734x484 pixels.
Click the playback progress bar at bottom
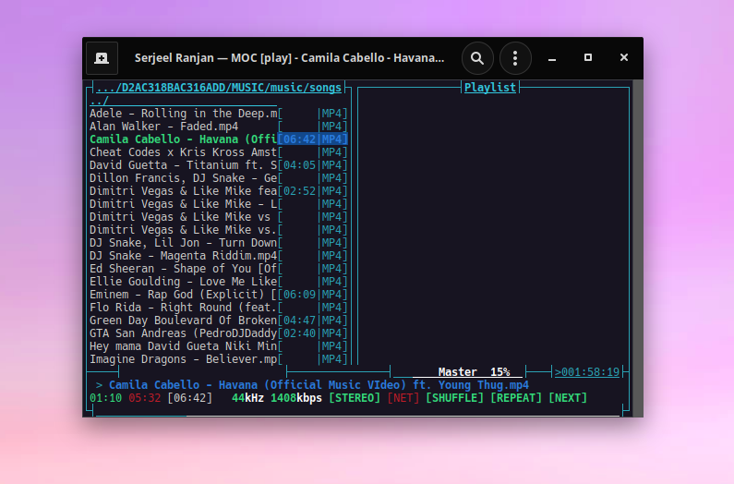[356, 415]
